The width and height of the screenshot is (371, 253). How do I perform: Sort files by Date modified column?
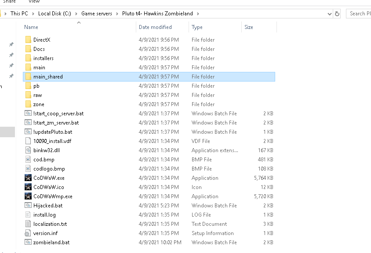click(x=155, y=27)
